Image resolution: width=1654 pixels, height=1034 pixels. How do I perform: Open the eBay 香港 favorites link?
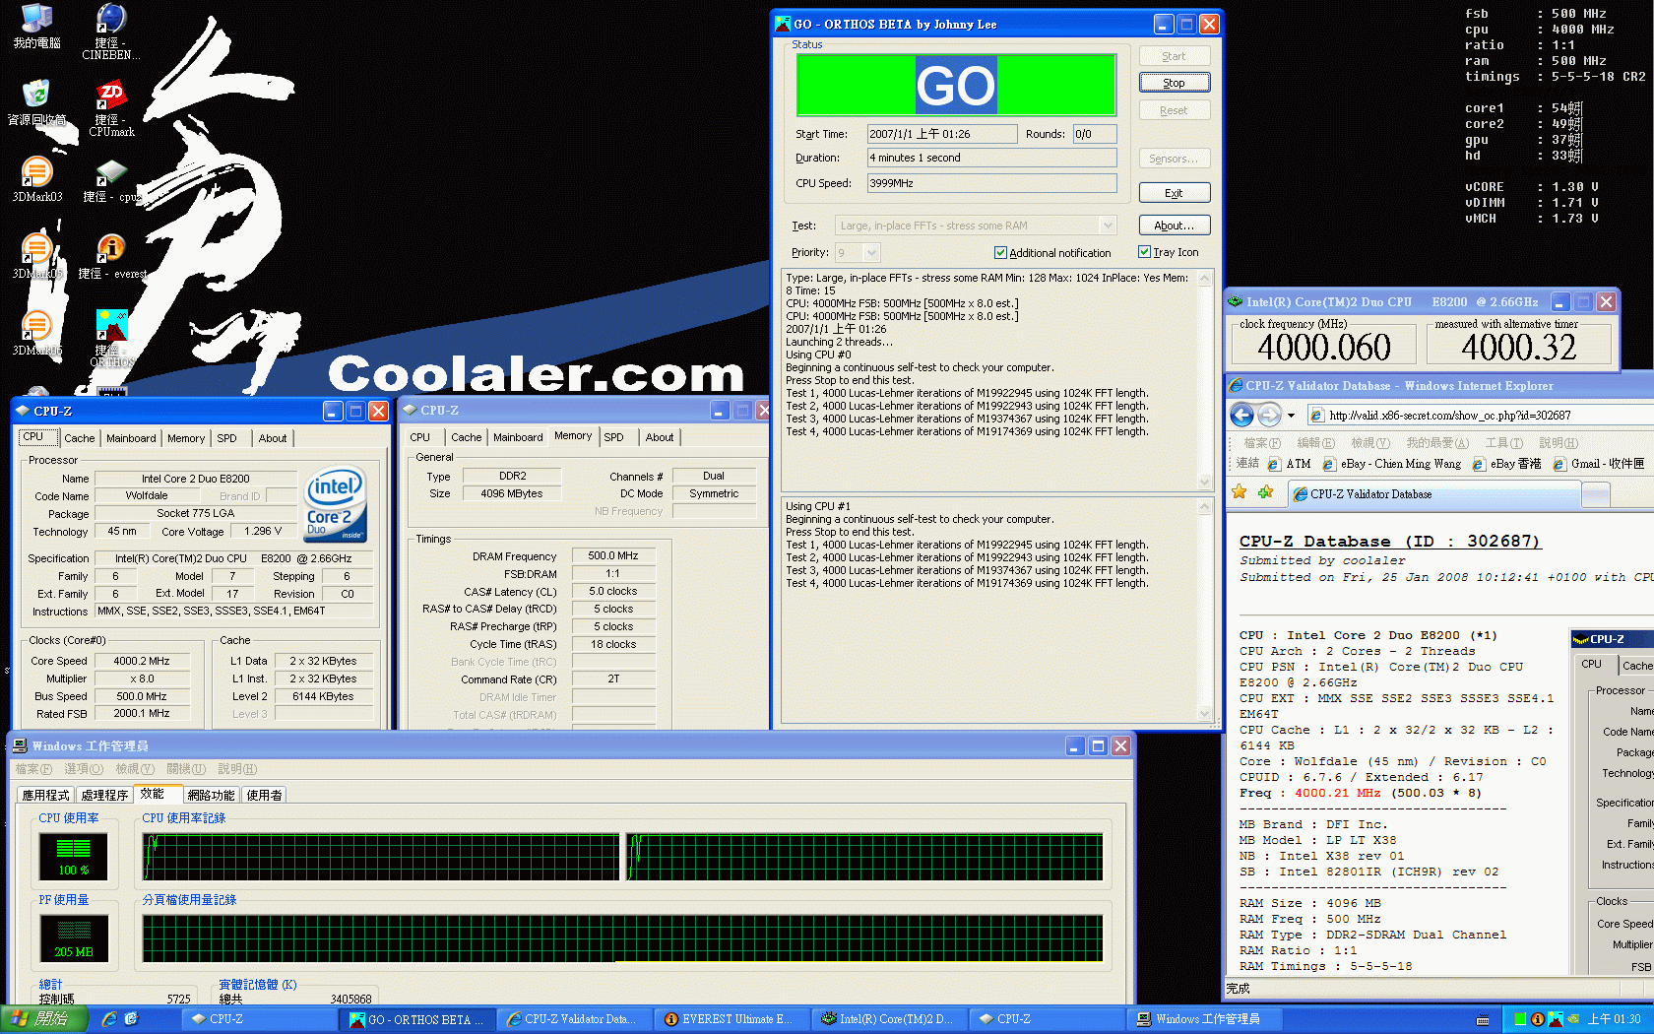(1507, 464)
